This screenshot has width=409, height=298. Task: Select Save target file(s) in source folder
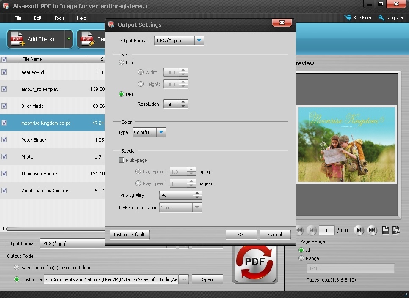coord(17,267)
